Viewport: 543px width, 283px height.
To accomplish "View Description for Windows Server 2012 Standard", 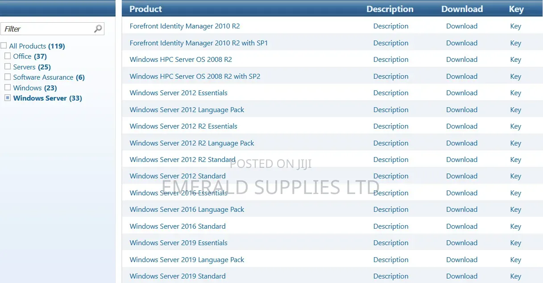I will [391, 176].
